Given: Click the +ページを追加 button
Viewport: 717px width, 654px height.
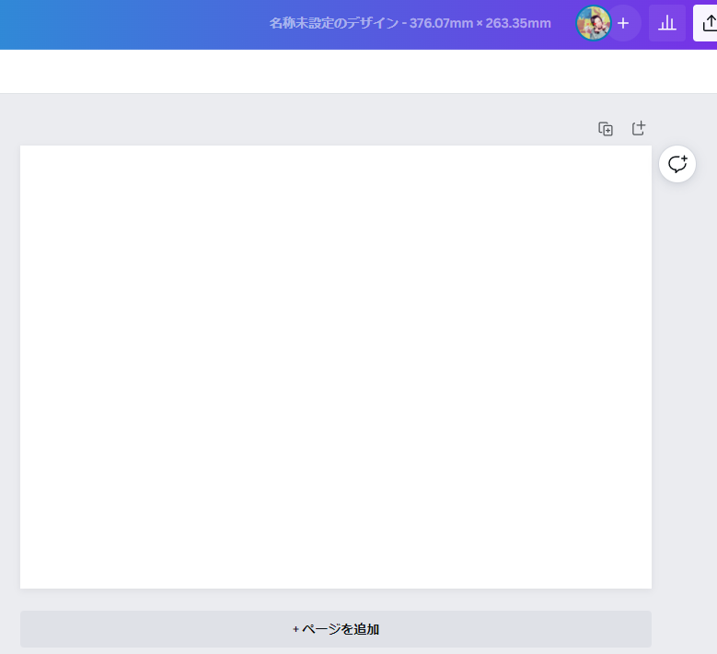Looking at the screenshot, I should (336, 629).
